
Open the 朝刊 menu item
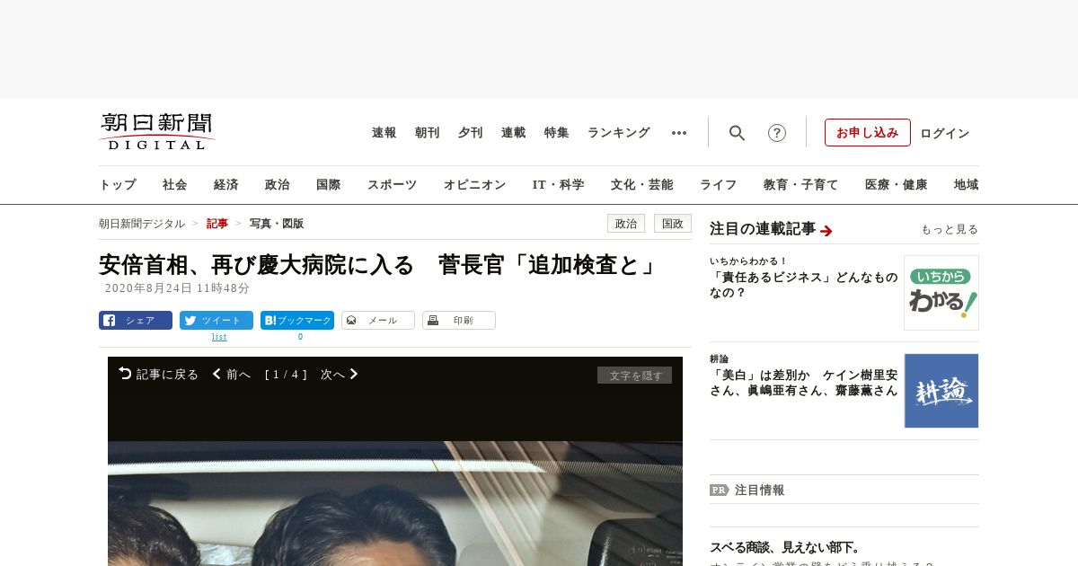point(427,133)
